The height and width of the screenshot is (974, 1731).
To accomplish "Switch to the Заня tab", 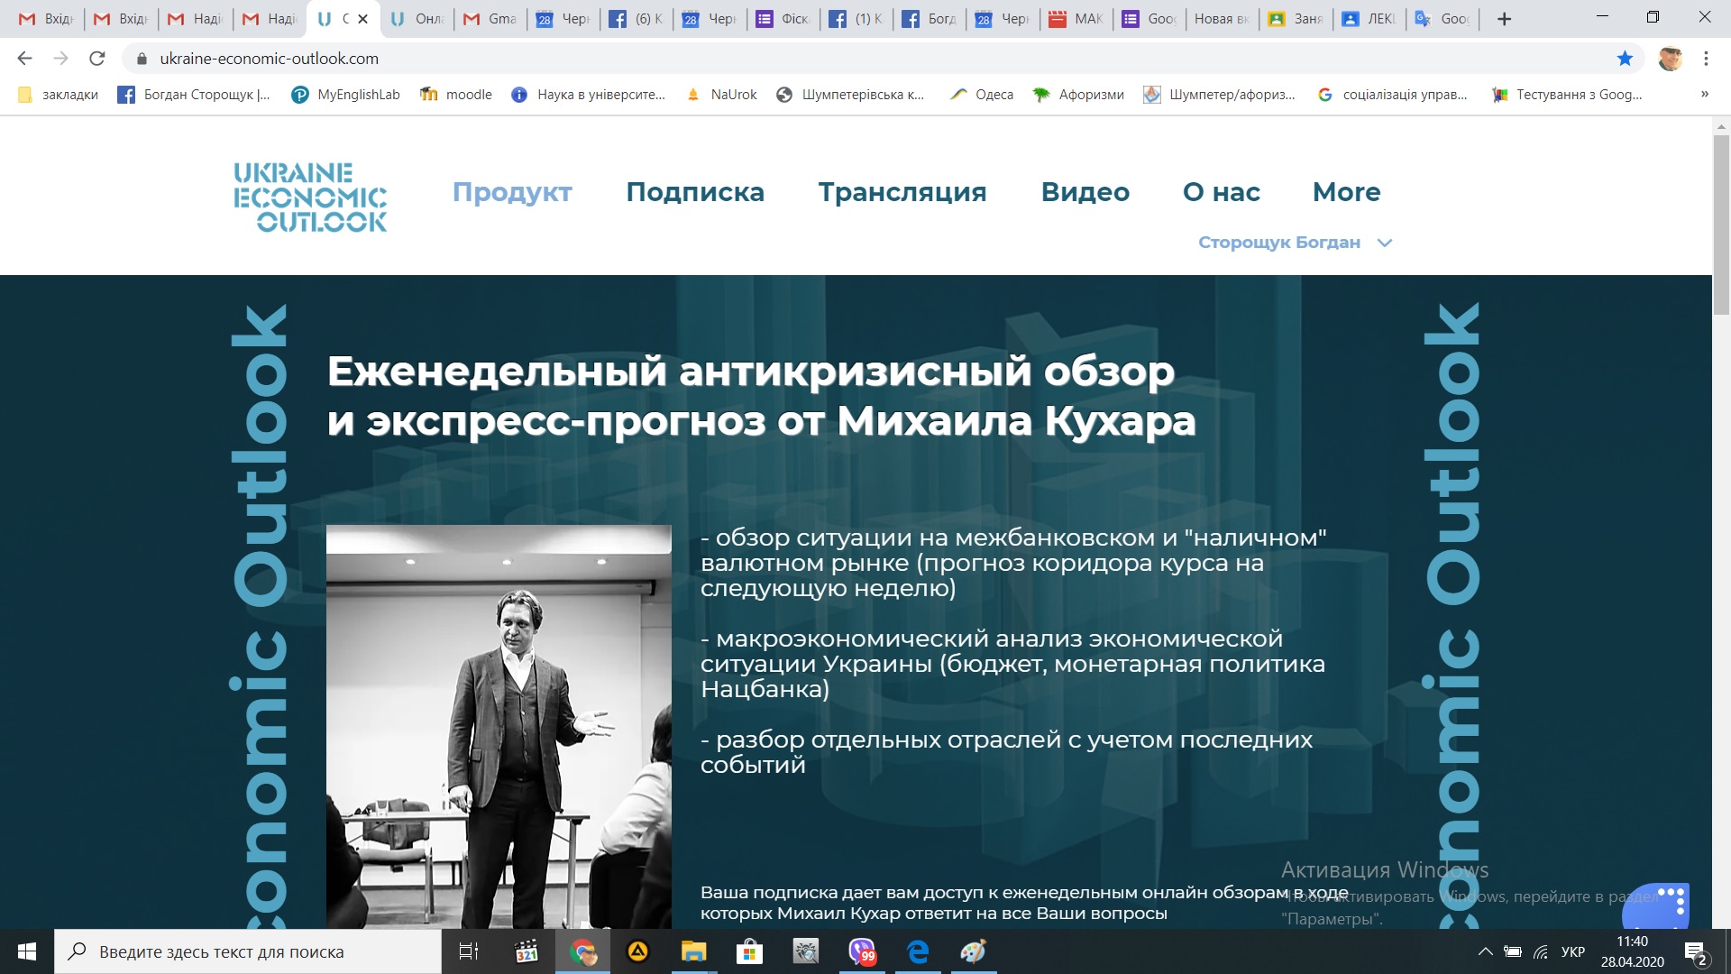I will pos(1296,19).
